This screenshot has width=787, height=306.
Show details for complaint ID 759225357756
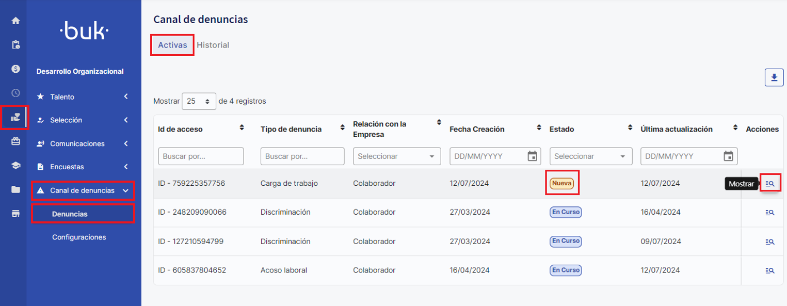pyautogui.click(x=770, y=183)
